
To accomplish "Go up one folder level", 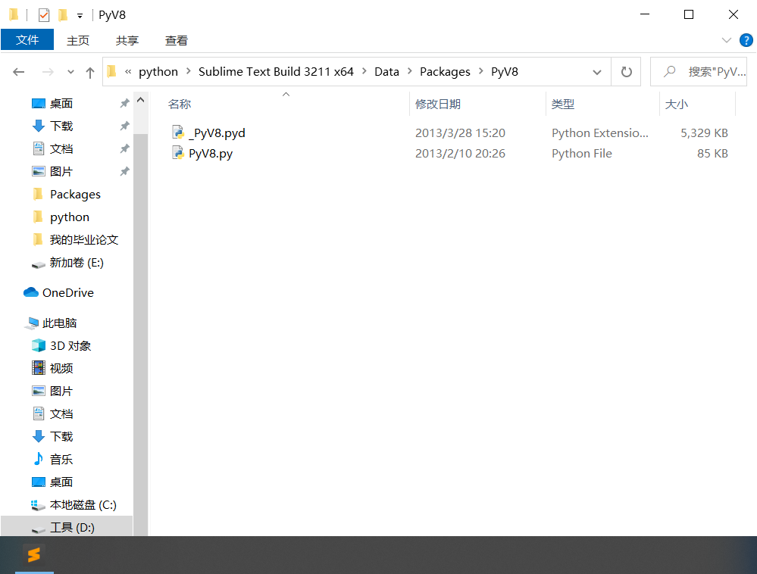I will 90,73.
